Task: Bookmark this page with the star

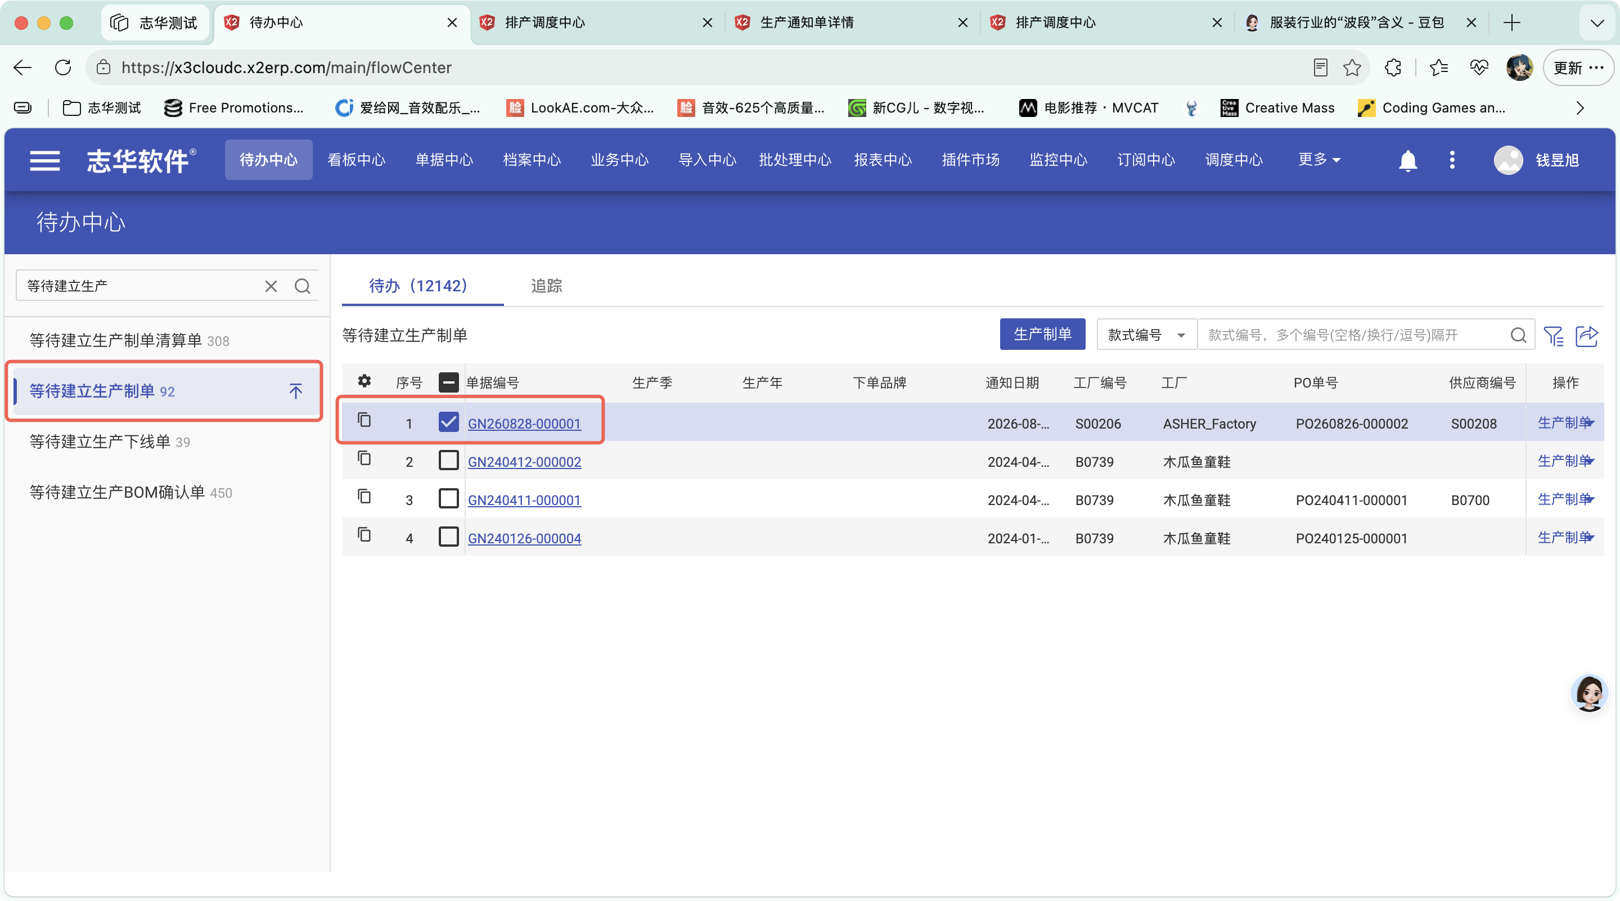Action: 1352,67
